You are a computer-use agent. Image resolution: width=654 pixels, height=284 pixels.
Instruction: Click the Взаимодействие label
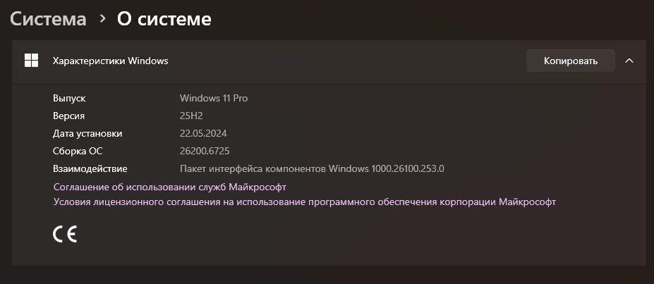pyautogui.click(x=90, y=168)
